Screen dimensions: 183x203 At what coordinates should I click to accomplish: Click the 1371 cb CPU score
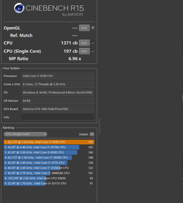(x=69, y=43)
